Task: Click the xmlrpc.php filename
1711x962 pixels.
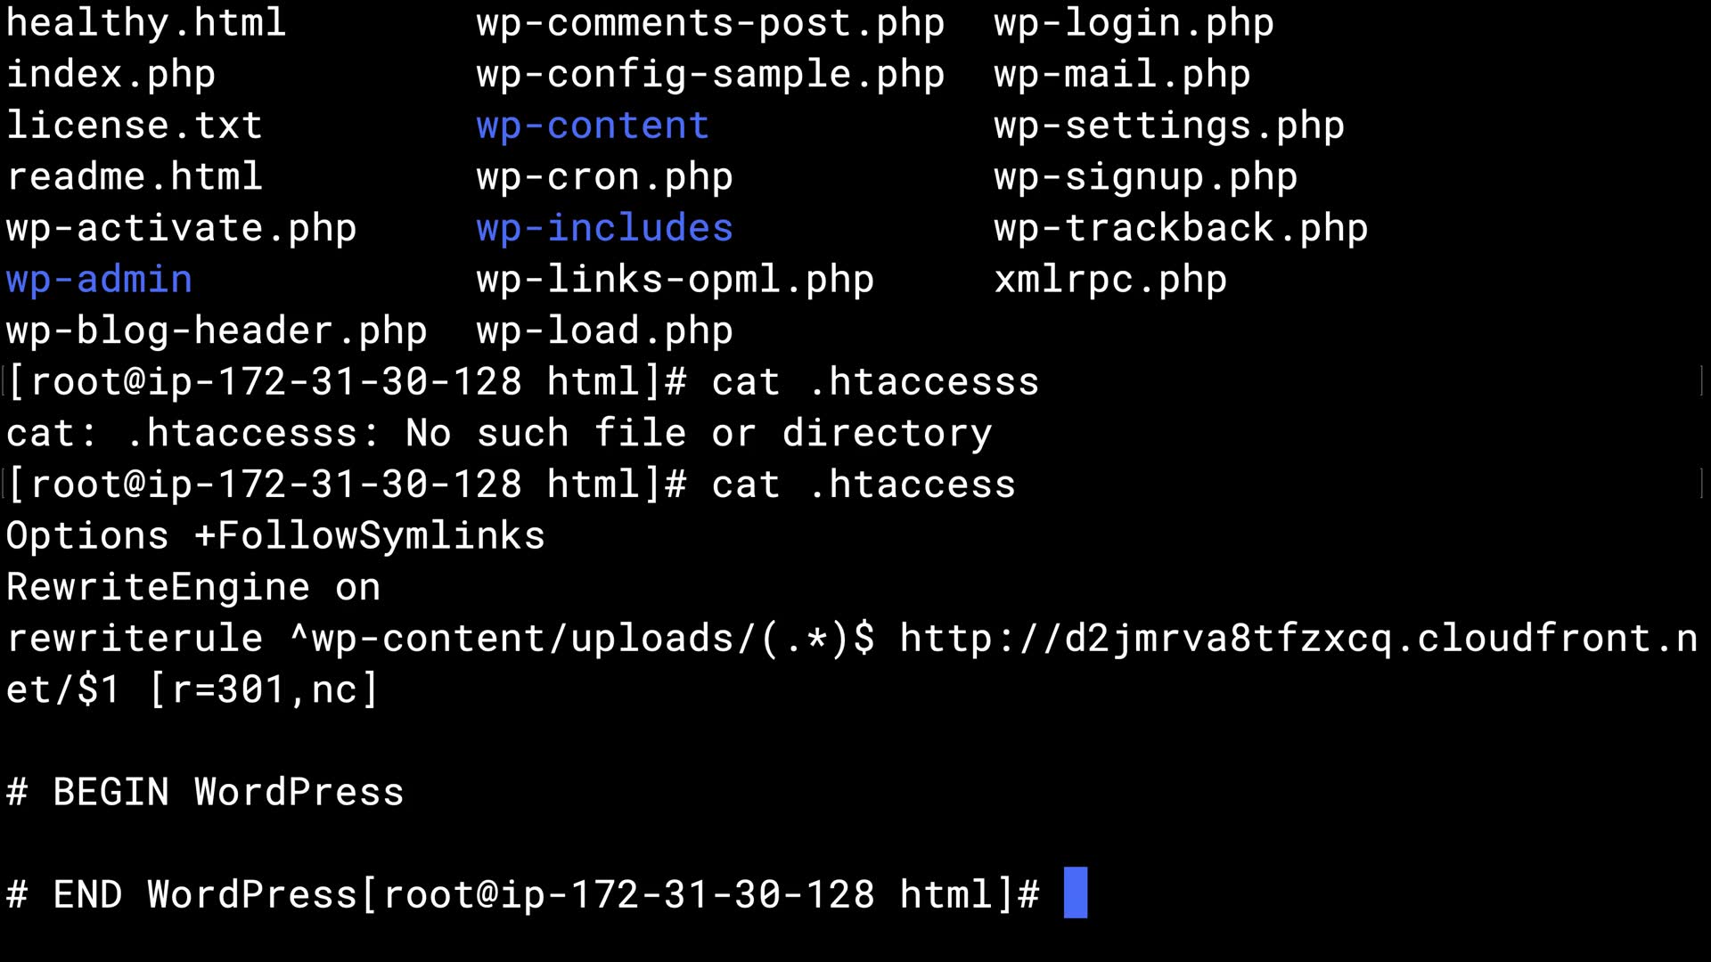Action: click(x=1110, y=280)
